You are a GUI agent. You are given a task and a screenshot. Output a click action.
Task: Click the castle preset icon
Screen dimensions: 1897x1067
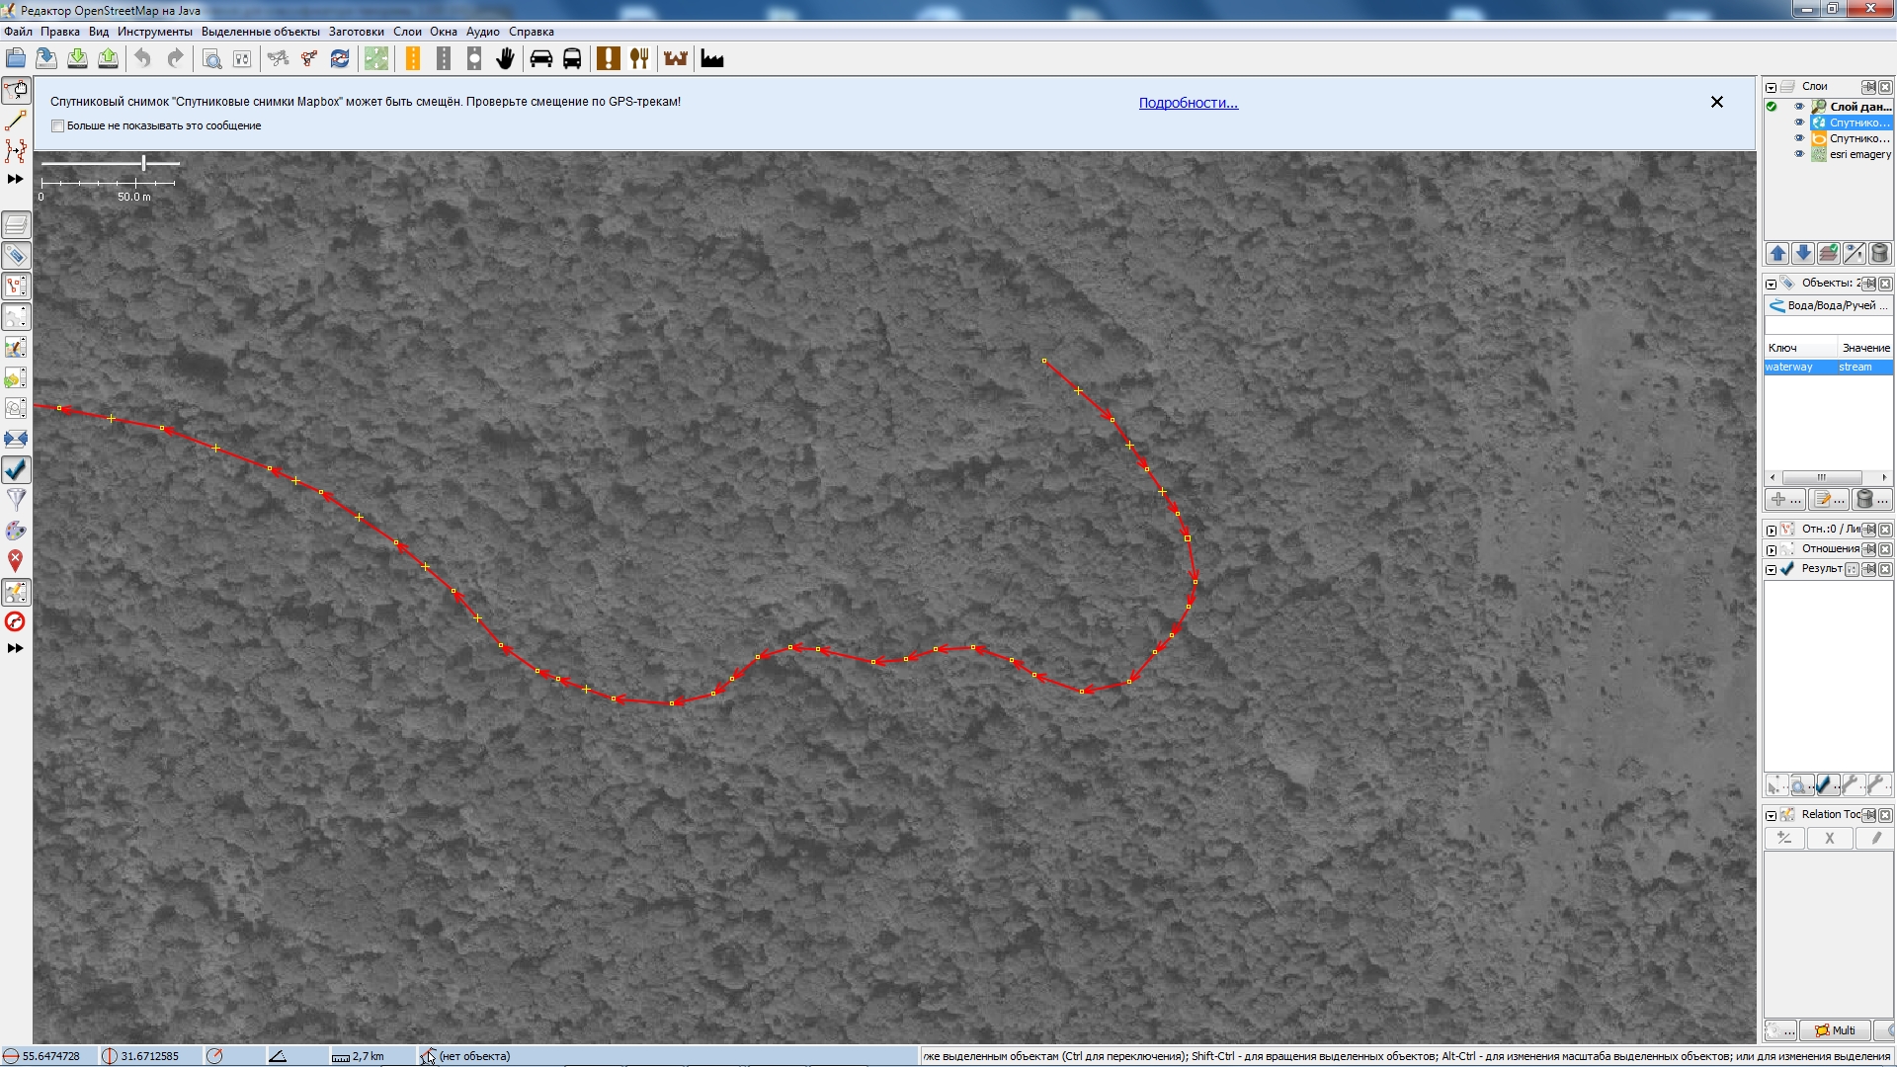click(x=676, y=59)
